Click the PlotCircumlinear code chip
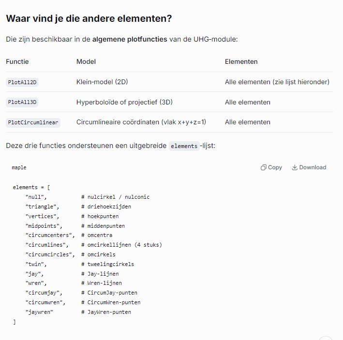 [33, 122]
